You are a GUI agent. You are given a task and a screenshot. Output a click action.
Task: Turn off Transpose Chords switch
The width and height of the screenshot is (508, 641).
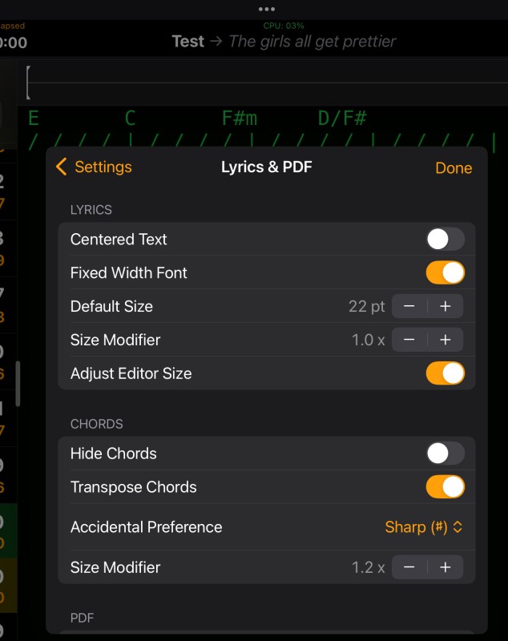tap(445, 487)
